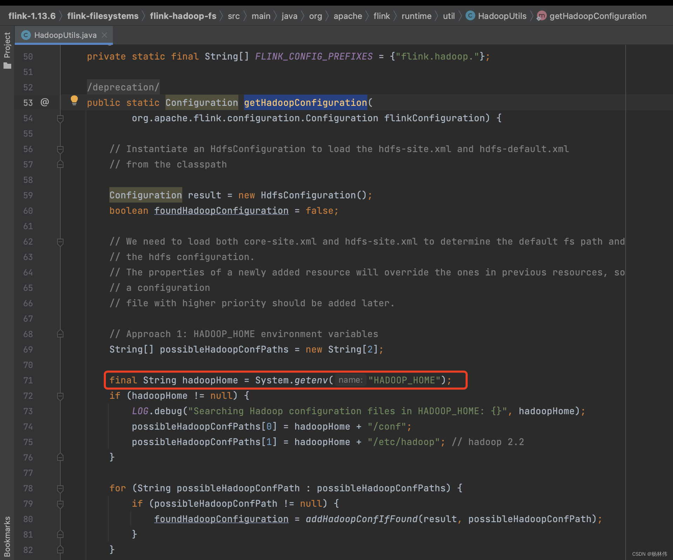Collapse the method fold at line 54
This screenshot has width=673, height=560.
(60, 118)
